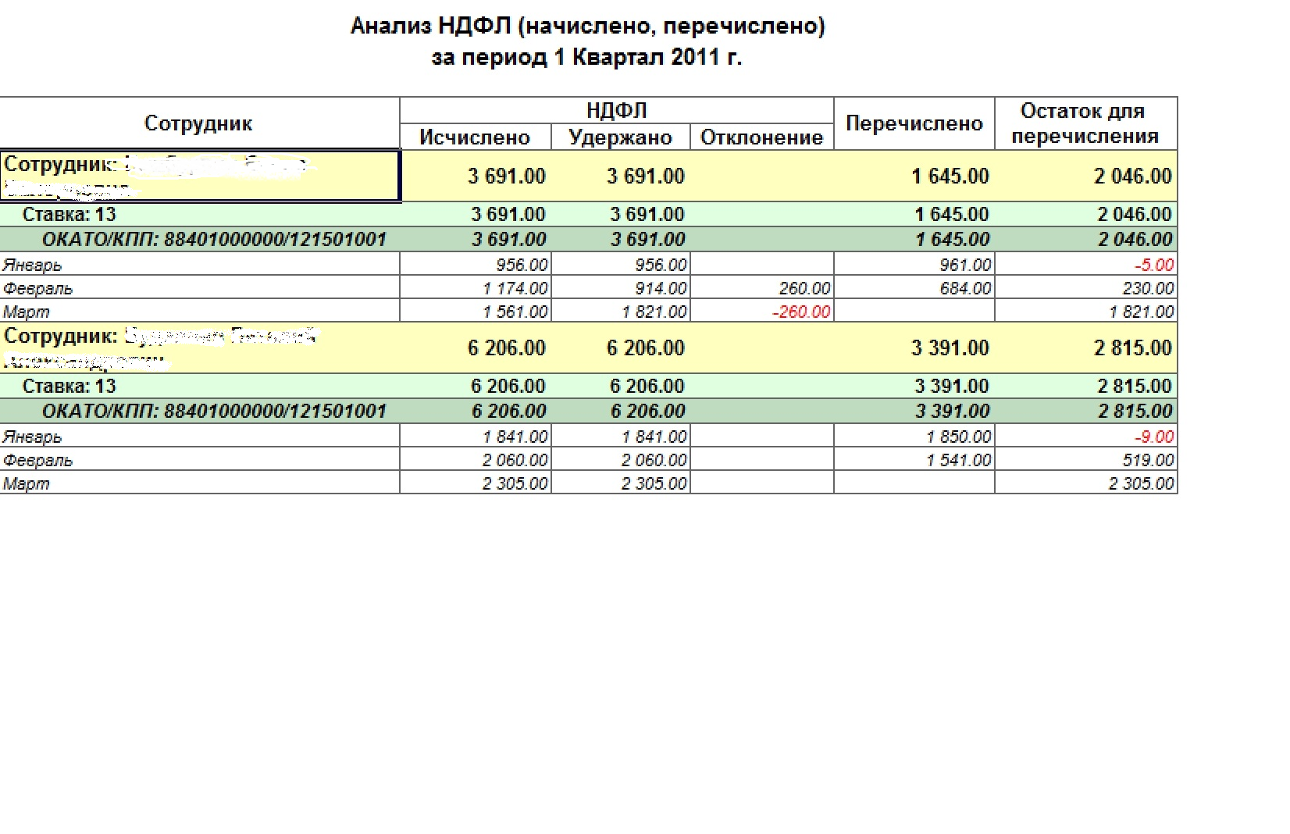Click the 'Январь' row label with 956.00

pyautogui.click(x=32, y=264)
